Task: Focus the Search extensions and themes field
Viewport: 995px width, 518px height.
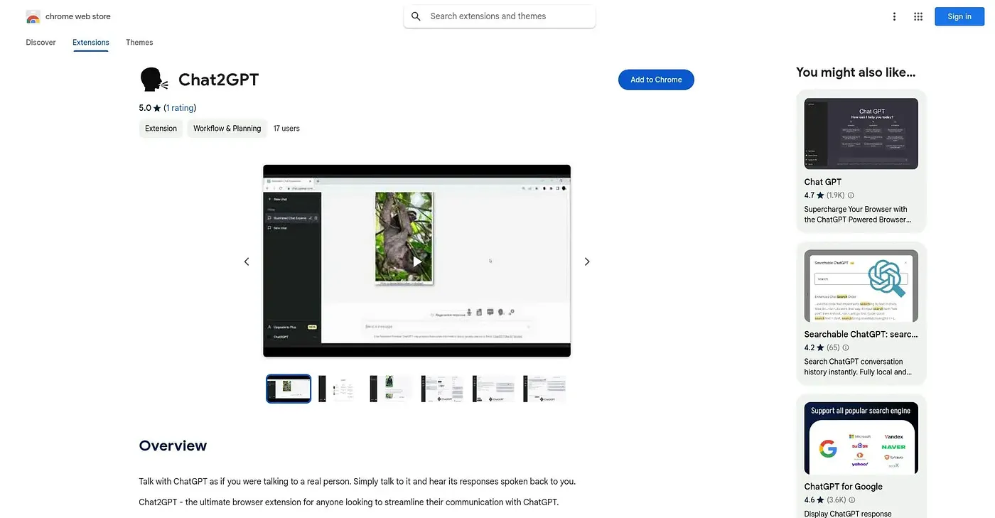Action: (x=500, y=16)
